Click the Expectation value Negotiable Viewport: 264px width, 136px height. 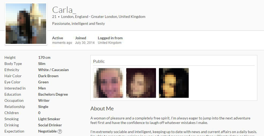point(47,131)
